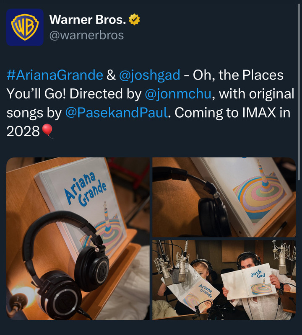Open the recording studio photo with microphones

point(224,280)
